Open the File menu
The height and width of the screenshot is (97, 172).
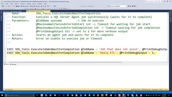coord(2,4)
